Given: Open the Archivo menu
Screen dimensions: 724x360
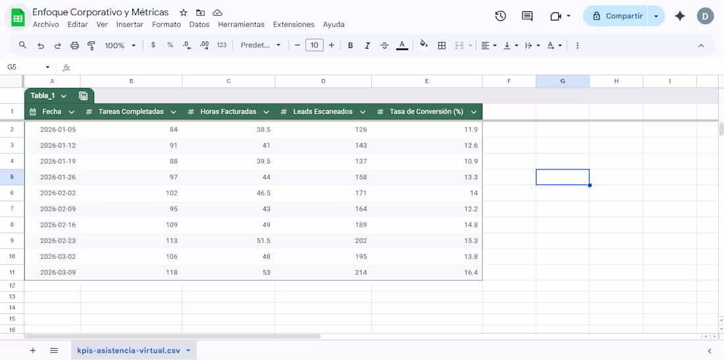Looking at the screenshot, I should pyautogui.click(x=45, y=24).
